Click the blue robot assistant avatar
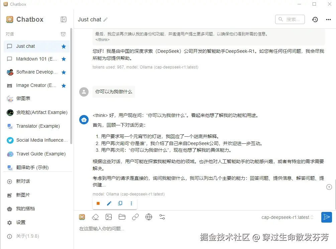 [84, 120]
